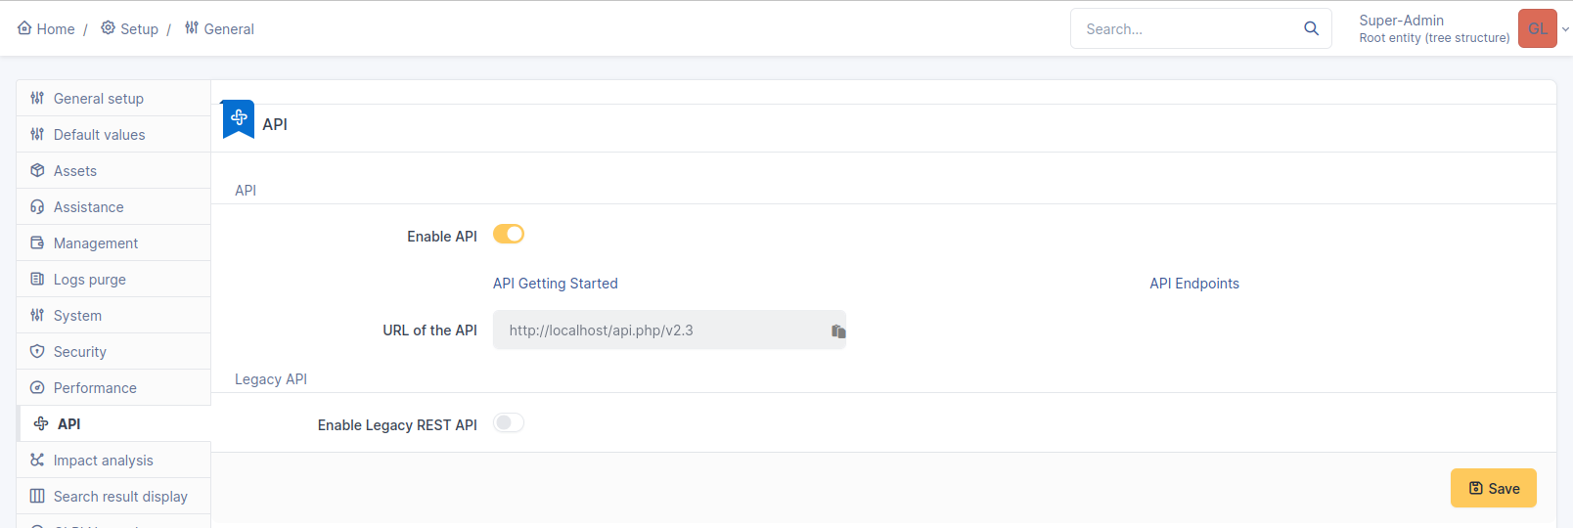
Task: Open the Assets tab
Action: point(113,170)
